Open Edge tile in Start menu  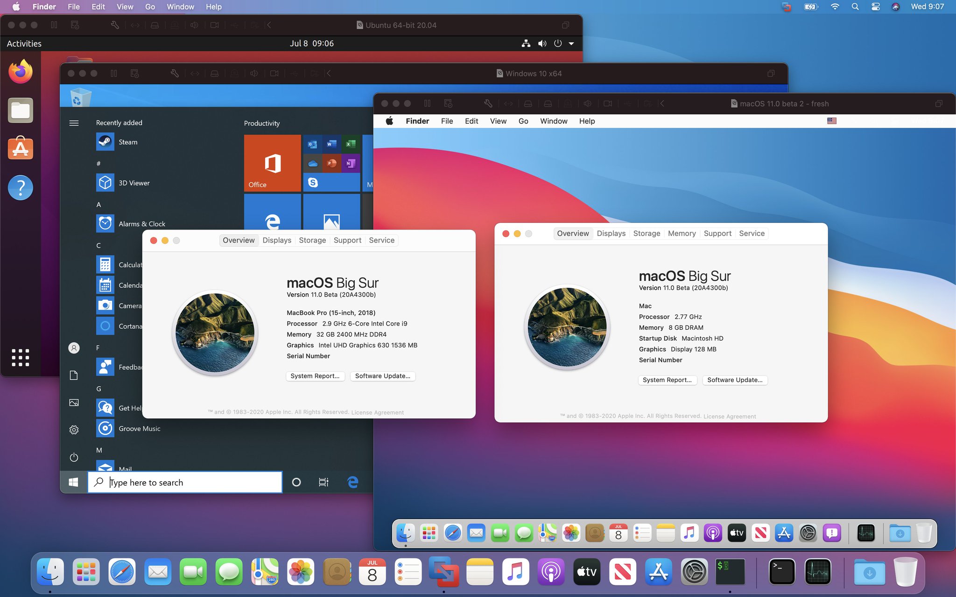click(273, 212)
